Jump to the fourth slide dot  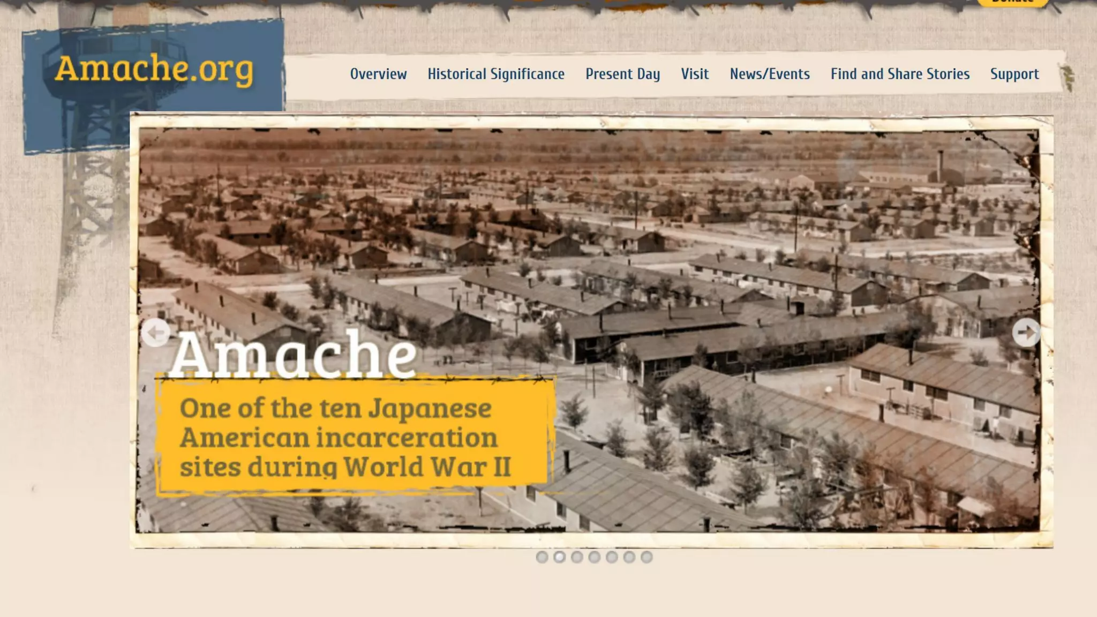595,557
